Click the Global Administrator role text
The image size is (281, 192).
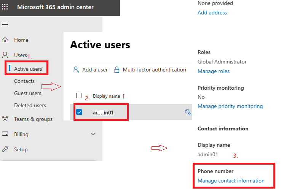(222, 62)
